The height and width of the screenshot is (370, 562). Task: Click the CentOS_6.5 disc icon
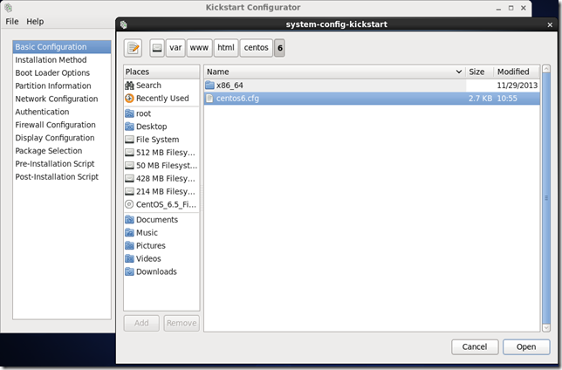pyautogui.click(x=129, y=204)
